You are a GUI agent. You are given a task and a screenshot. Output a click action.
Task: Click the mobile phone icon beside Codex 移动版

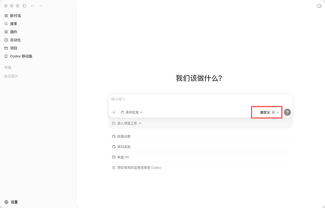tap(6, 56)
